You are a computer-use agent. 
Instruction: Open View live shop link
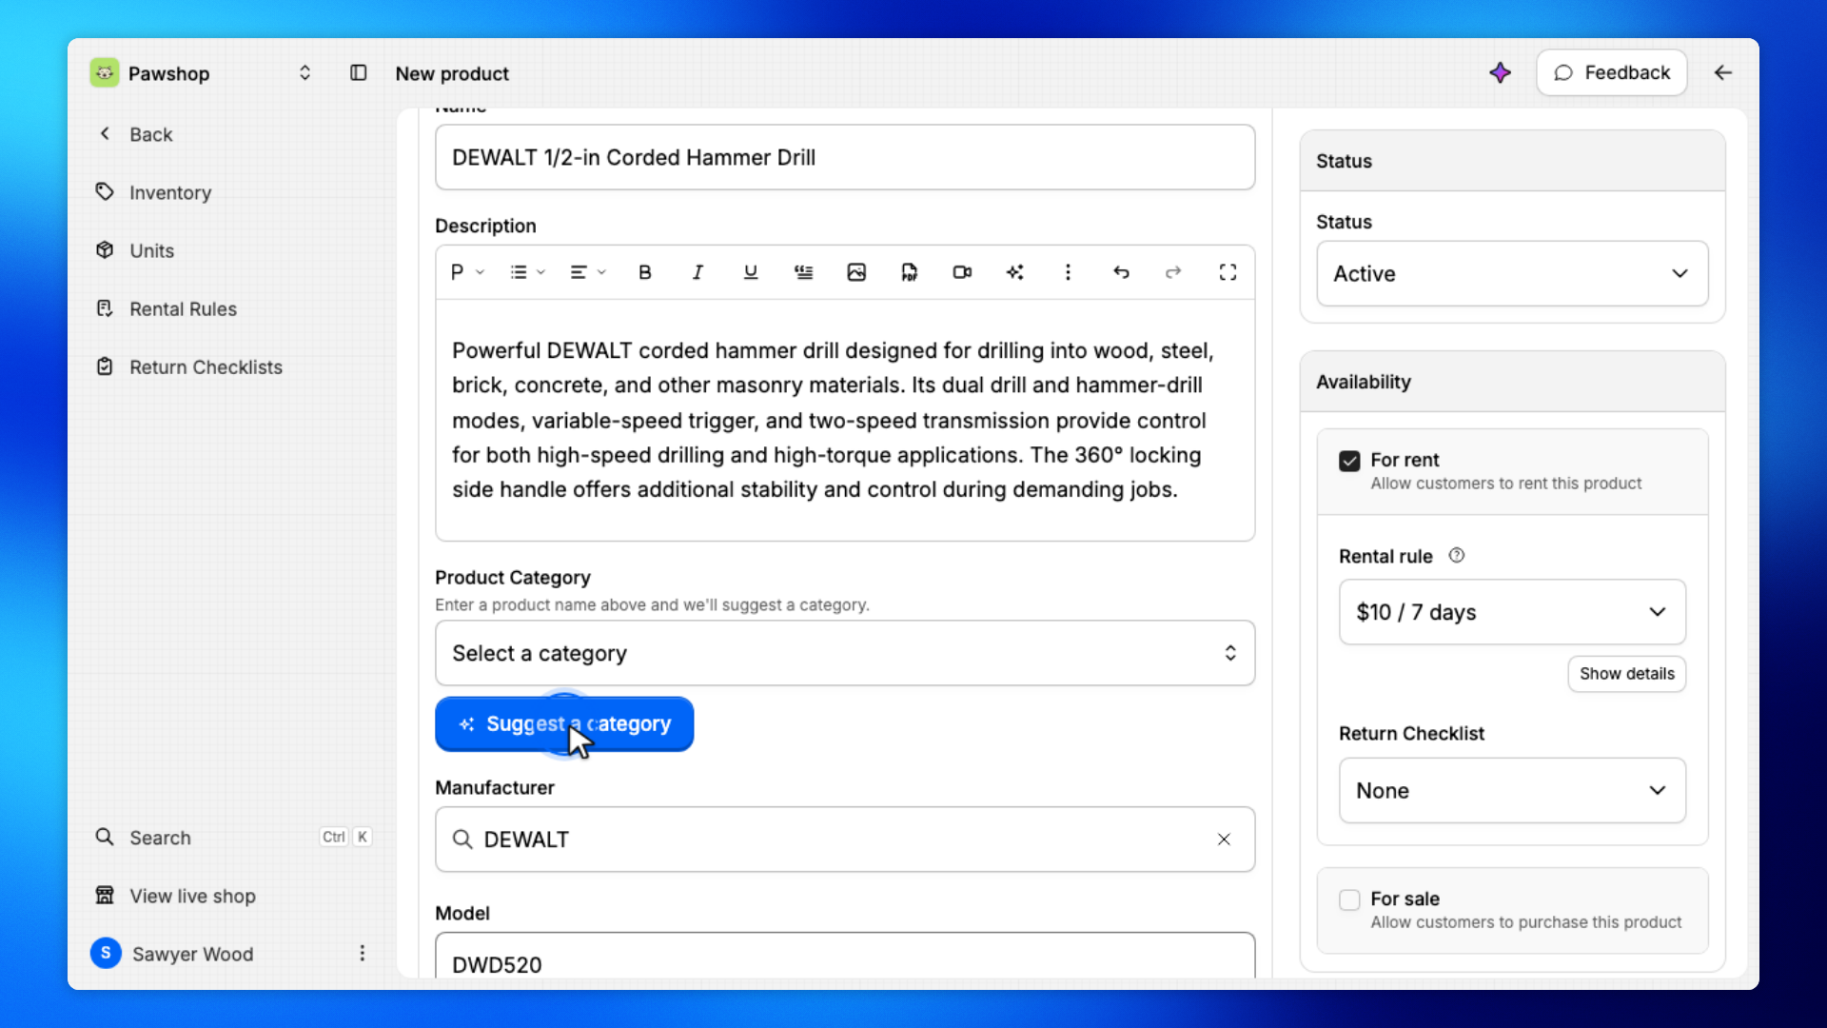tap(176, 896)
